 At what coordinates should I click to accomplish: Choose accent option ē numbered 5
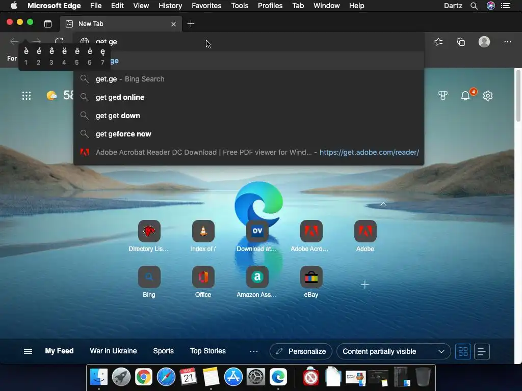pyautogui.click(x=77, y=56)
